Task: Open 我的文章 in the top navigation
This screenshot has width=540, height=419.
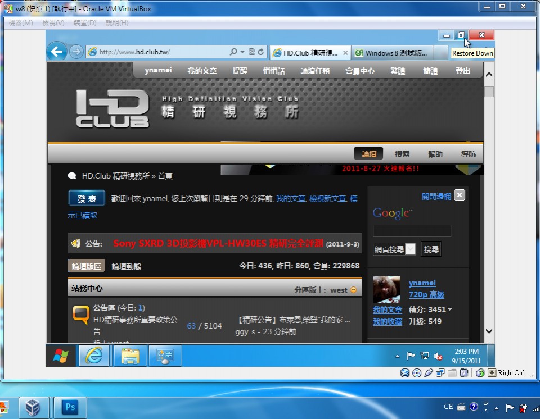Action: point(202,71)
